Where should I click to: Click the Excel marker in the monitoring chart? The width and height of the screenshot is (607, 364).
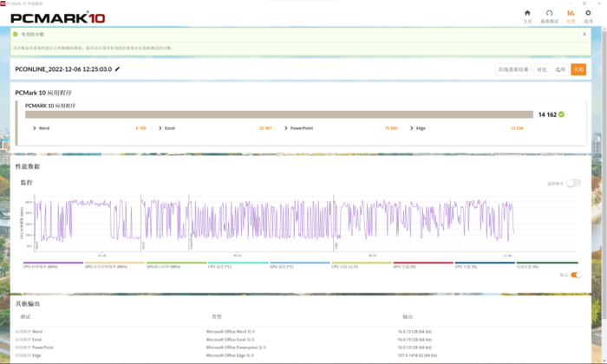coord(143,245)
